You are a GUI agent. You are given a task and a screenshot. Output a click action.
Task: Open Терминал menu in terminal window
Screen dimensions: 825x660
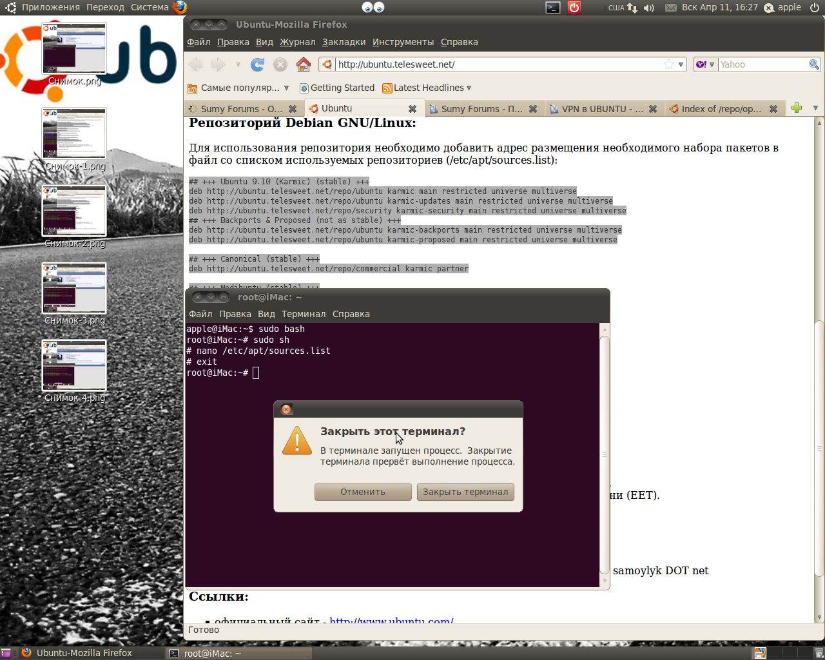(303, 314)
